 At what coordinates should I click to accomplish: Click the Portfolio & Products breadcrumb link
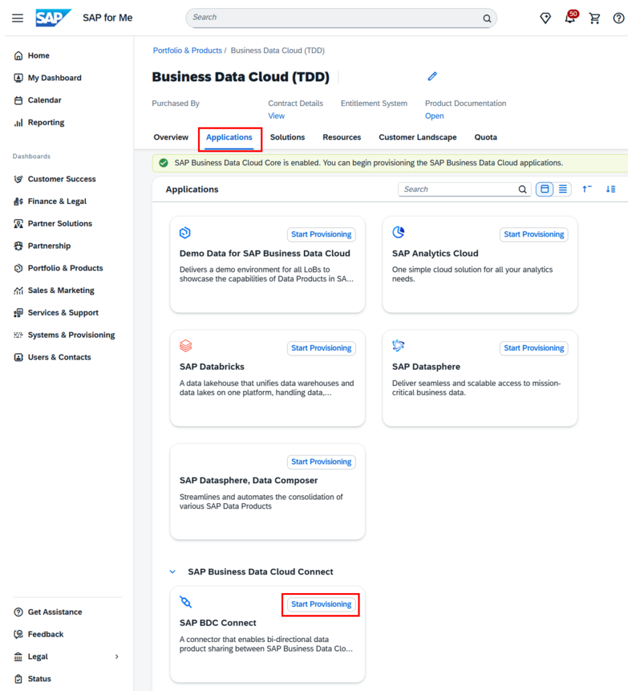tap(187, 51)
